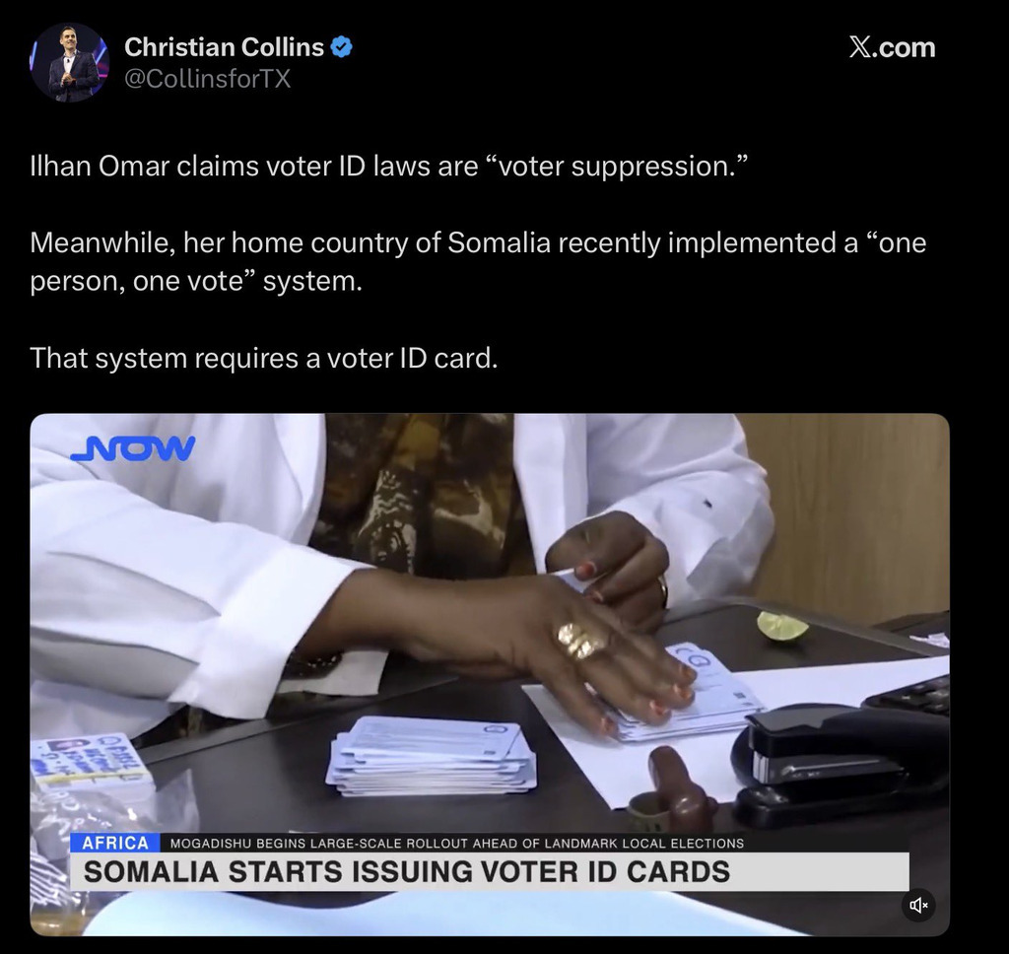Click the blue verified badge

[341, 47]
